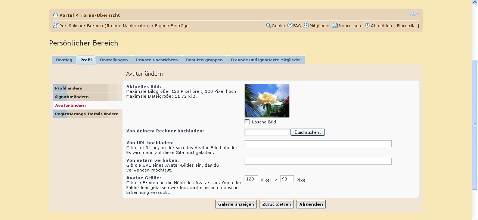Click the FAQ question mark icon
478x220 pixels.
(290, 26)
